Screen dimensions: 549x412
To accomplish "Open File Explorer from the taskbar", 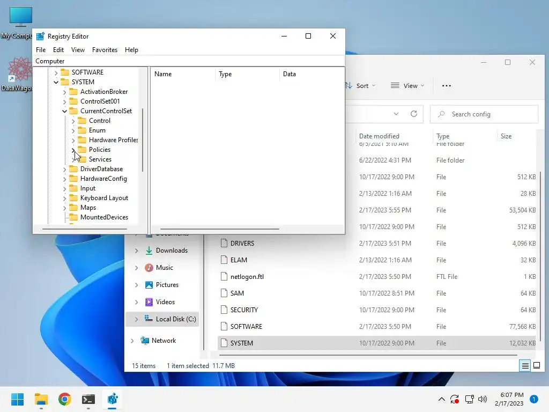I will coord(41,399).
